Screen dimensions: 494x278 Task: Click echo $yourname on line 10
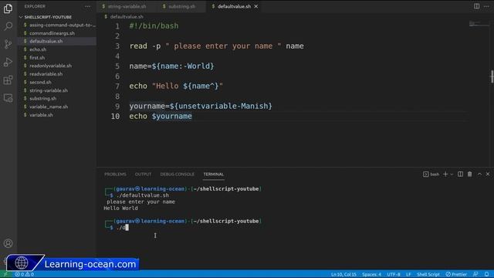[x=161, y=117]
